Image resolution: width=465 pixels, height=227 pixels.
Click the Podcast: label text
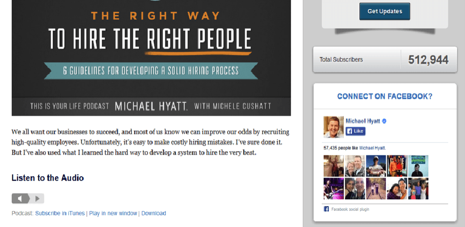(x=23, y=213)
